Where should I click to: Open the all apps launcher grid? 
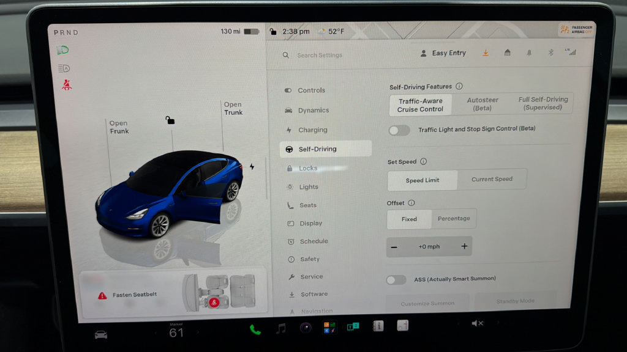329,328
